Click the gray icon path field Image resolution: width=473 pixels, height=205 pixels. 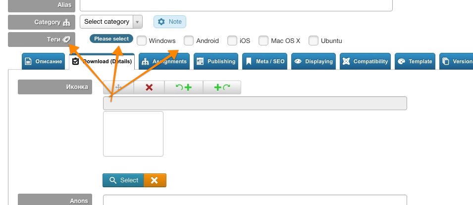coord(255,103)
